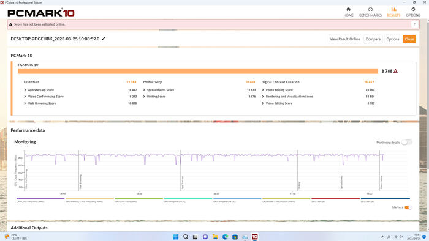
Task: Select the GPU Temperature legend color bar
Action: [237, 199]
